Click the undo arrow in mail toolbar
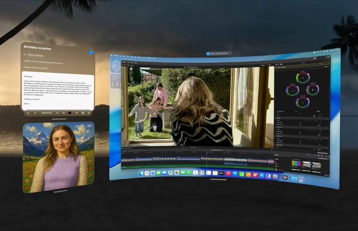 (x=28, y=112)
